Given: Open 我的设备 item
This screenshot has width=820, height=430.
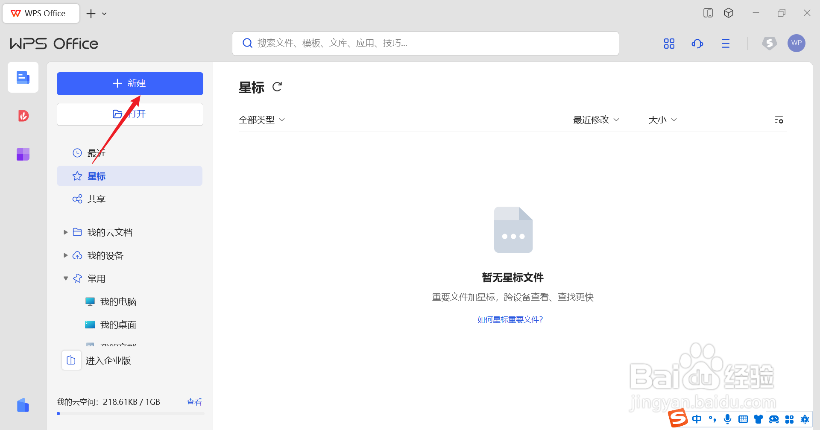Looking at the screenshot, I should [x=105, y=255].
